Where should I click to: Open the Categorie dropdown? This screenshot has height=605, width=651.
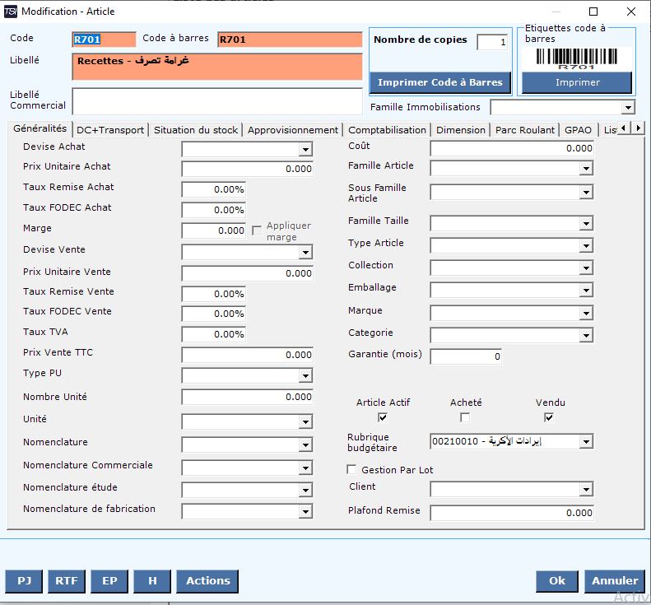586,335
